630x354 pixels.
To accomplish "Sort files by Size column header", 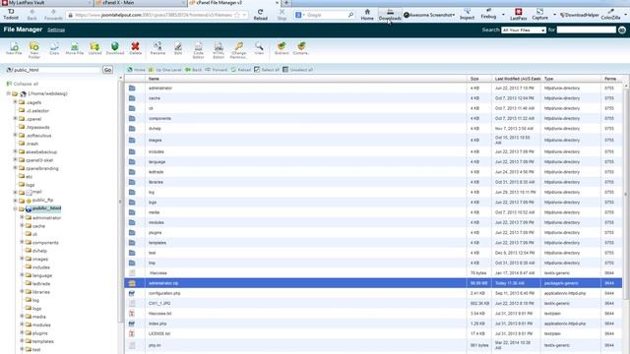I will pos(474,79).
